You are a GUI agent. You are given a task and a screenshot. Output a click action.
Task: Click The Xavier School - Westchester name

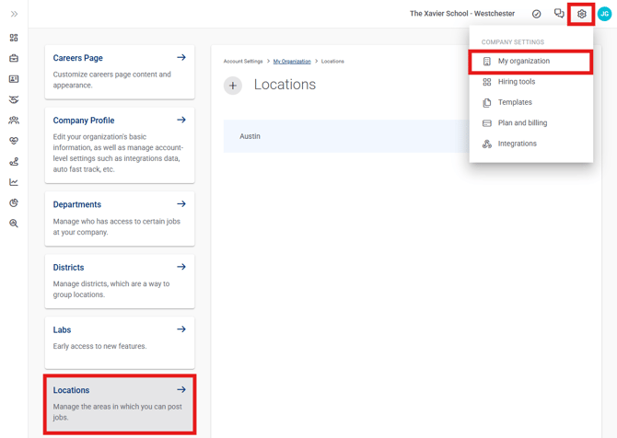pyautogui.click(x=462, y=14)
